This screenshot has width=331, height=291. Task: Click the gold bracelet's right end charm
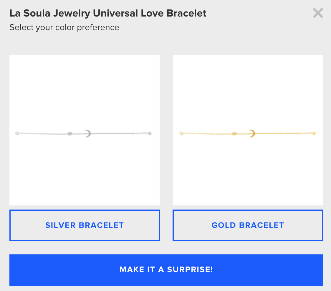tap(314, 133)
